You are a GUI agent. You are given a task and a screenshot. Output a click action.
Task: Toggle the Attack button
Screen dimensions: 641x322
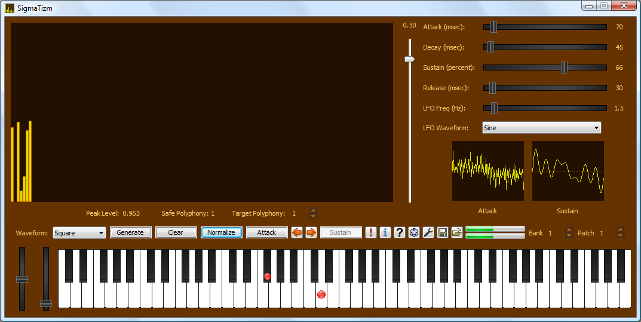[x=266, y=232]
